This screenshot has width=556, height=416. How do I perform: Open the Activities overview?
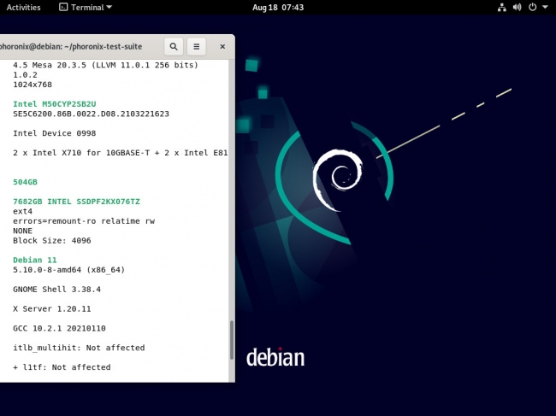pyautogui.click(x=23, y=7)
